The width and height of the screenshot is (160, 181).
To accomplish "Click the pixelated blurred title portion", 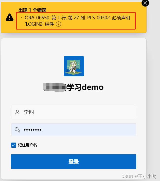I will (x=55, y=87).
